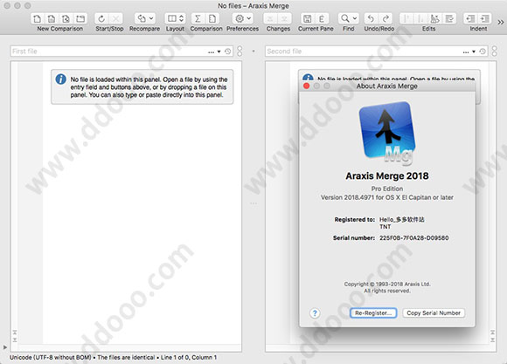
Task: Open First file history clock icon
Action: (228, 52)
